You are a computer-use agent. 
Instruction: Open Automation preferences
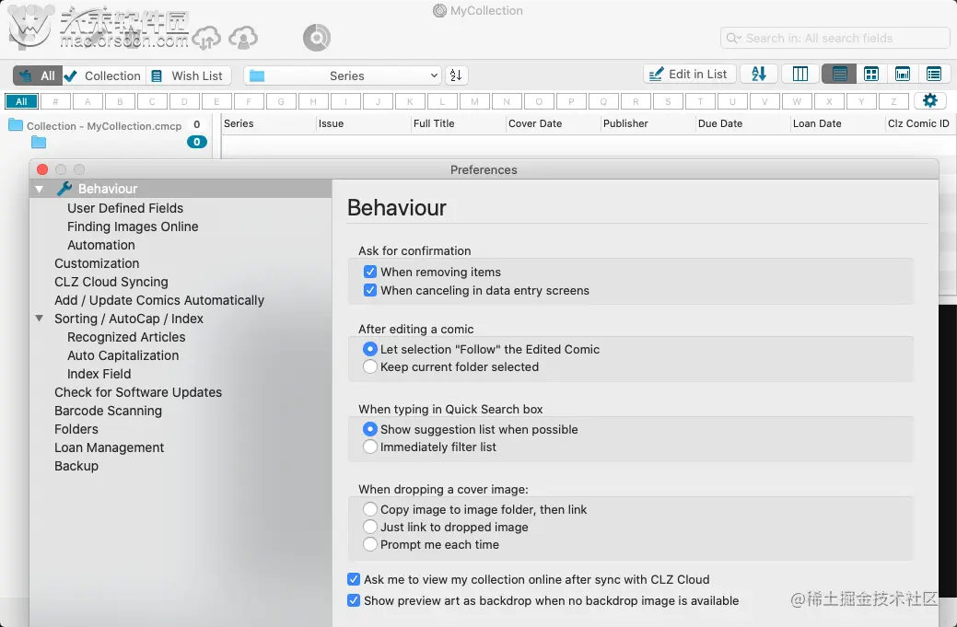pos(100,245)
